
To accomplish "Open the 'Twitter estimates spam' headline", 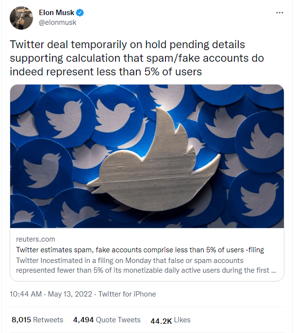I will coord(140,250).
